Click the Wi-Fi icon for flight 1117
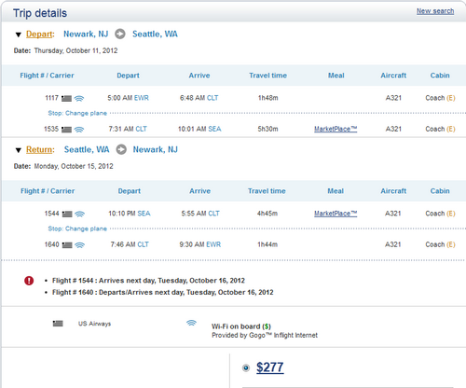Screen dimensions: 466x388 pyautogui.click(x=79, y=98)
